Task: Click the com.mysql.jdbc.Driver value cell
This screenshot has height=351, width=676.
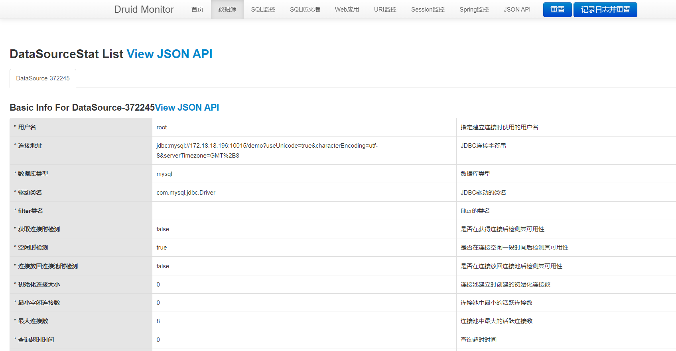Action: [186, 193]
